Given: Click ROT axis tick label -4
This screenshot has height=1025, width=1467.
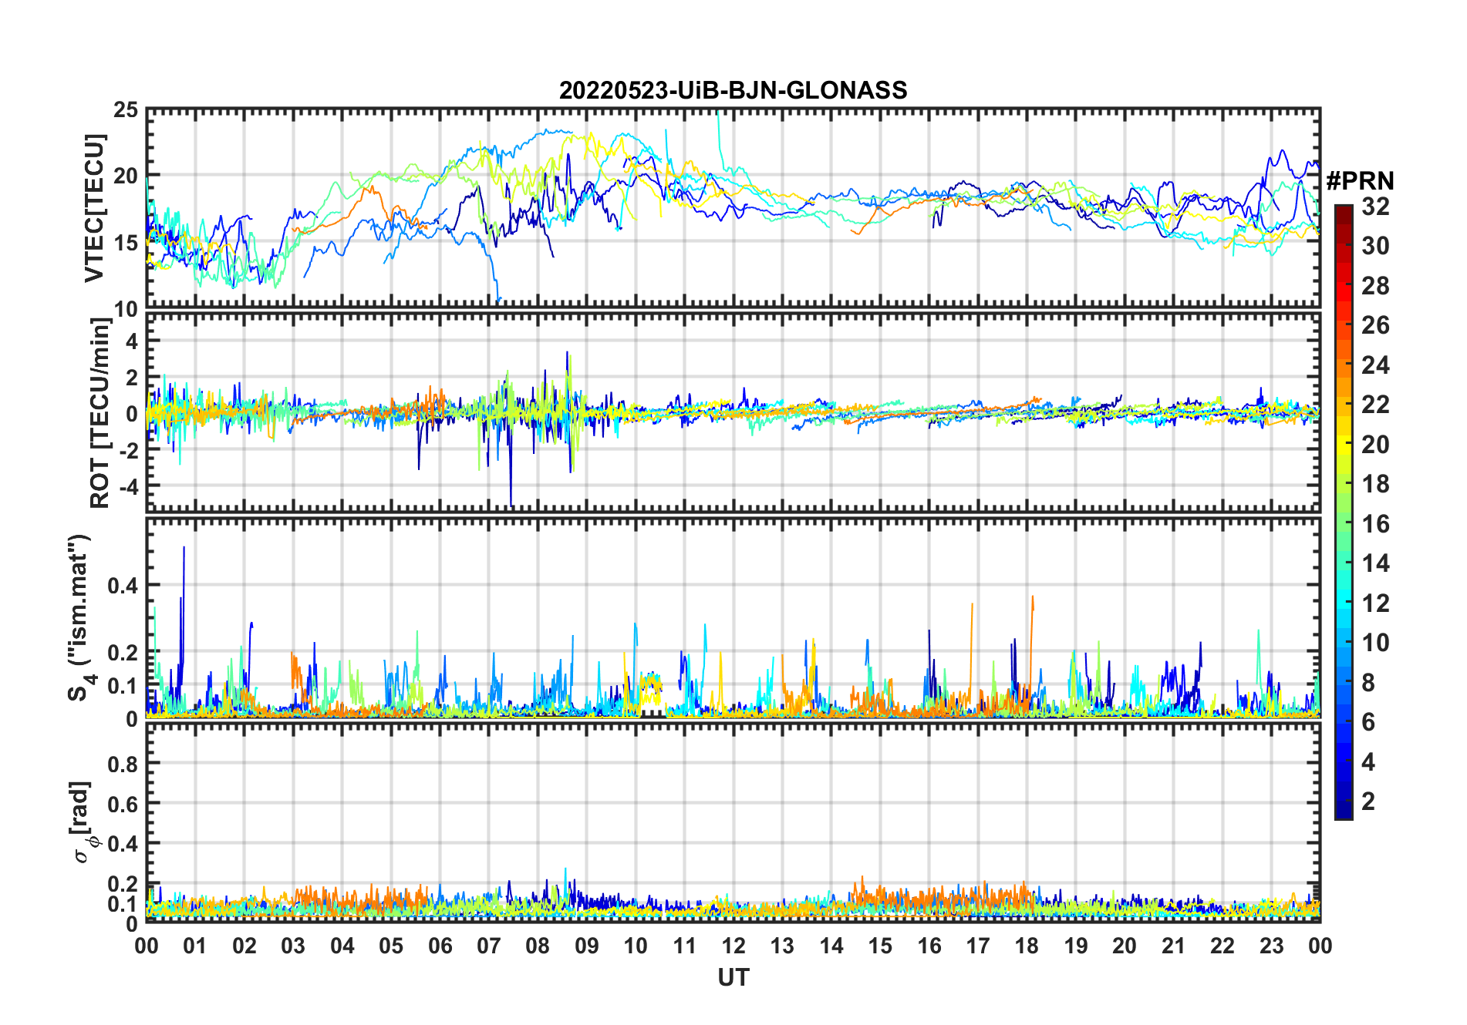Looking at the screenshot, I should click(x=127, y=486).
